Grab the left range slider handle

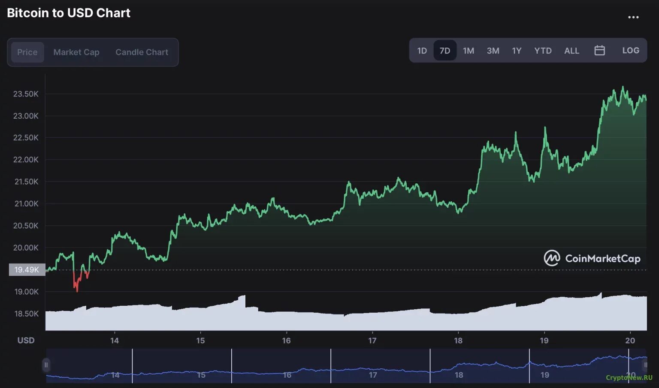[x=45, y=365]
